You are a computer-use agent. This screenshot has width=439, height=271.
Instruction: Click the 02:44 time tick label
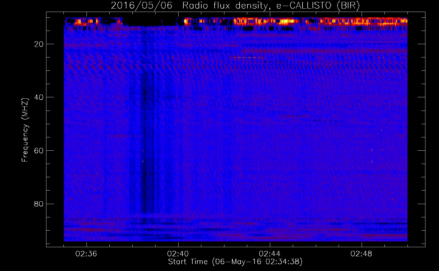coord(270,254)
